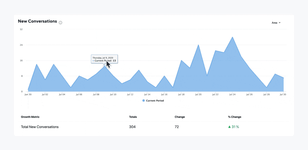Toggle the Current Period legend label
The width and height of the screenshot is (308, 150).
pos(155,101)
